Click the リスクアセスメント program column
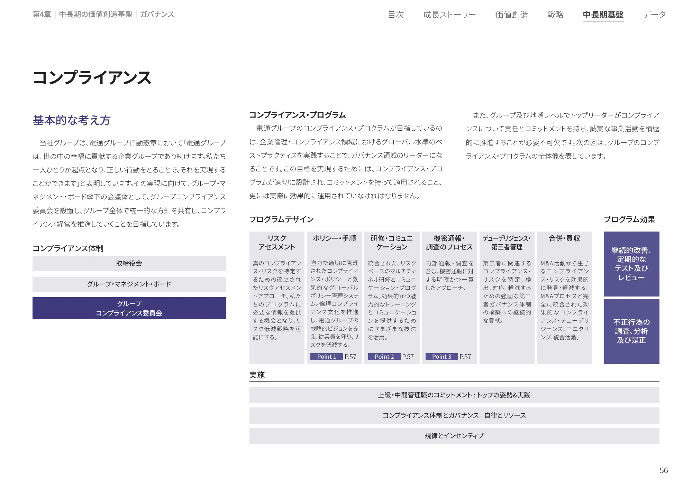 (x=277, y=297)
